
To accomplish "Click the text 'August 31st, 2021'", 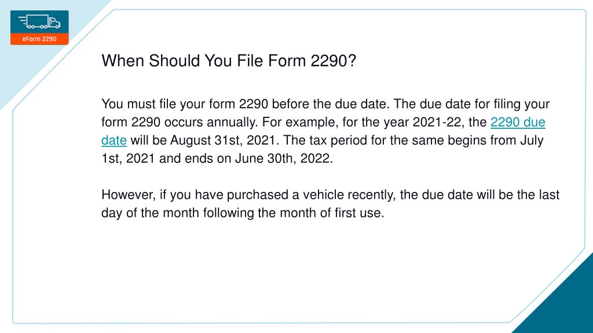I will [x=222, y=140].
